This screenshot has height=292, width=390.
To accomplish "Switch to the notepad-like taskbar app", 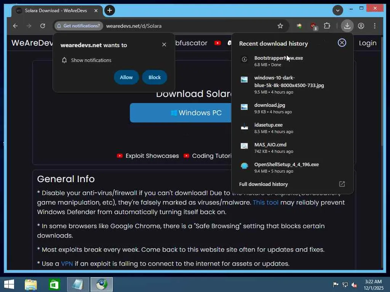I will (78, 284).
